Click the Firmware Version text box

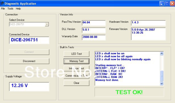[x=149, y=34]
